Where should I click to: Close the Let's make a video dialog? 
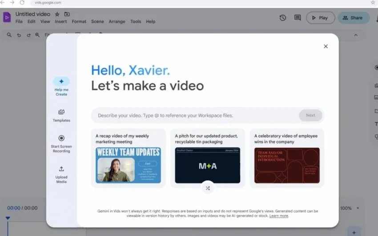pos(326,46)
